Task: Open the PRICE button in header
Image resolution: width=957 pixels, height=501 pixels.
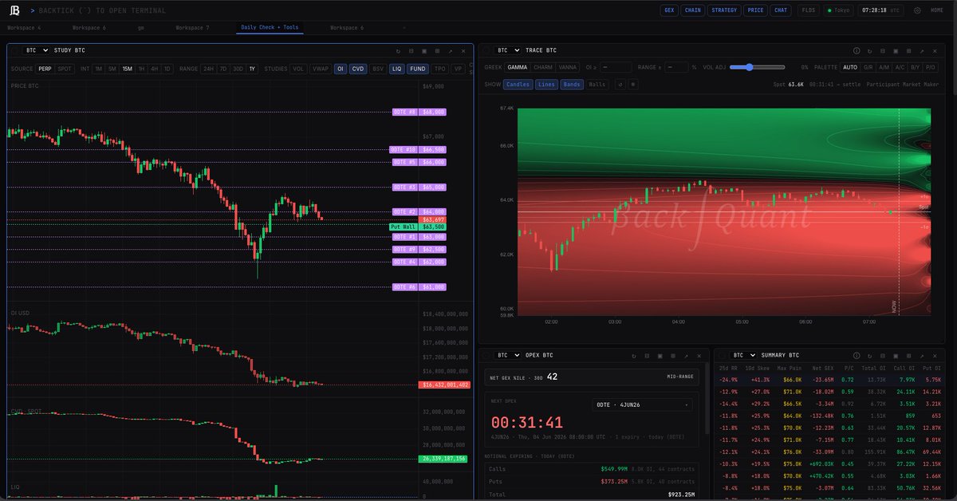Action: [x=755, y=10]
